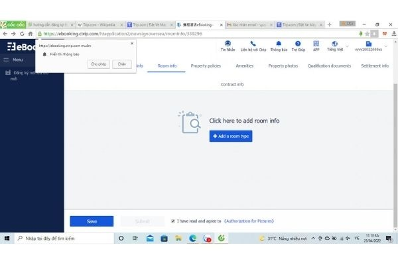Bookmark the page with the star icon
This screenshot has width=398, height=265.
coord(367,34)
